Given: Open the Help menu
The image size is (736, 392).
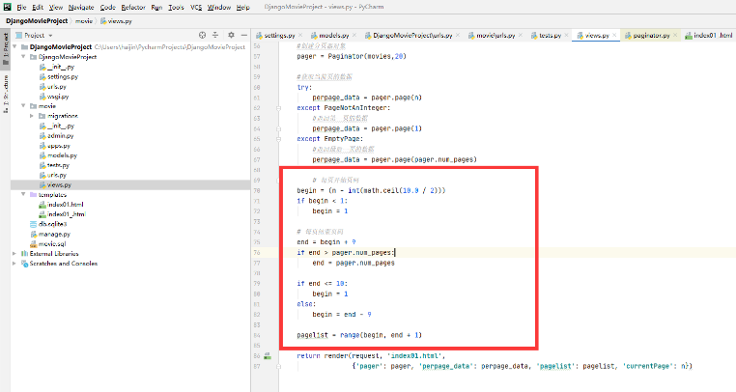Looking at the screenshot, I should click(x=242, y=7).
